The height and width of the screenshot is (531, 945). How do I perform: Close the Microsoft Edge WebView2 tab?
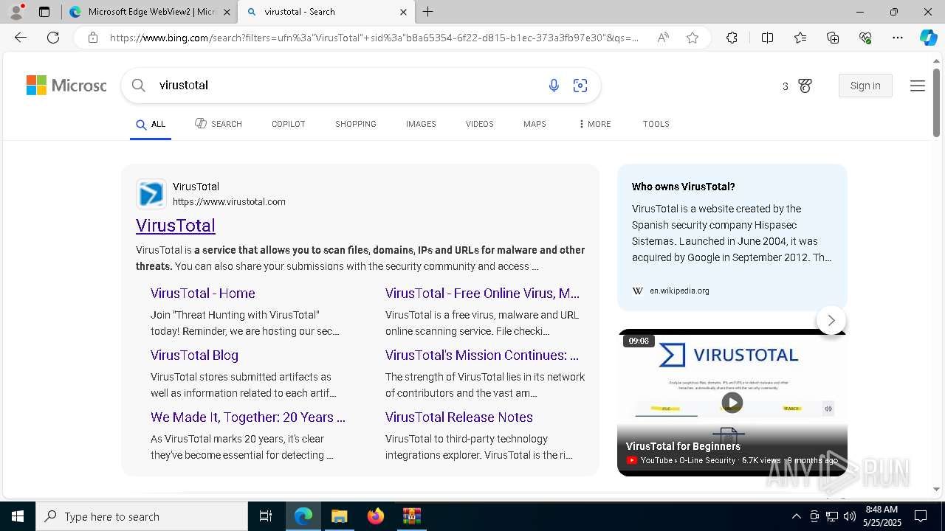pos(227,12)
